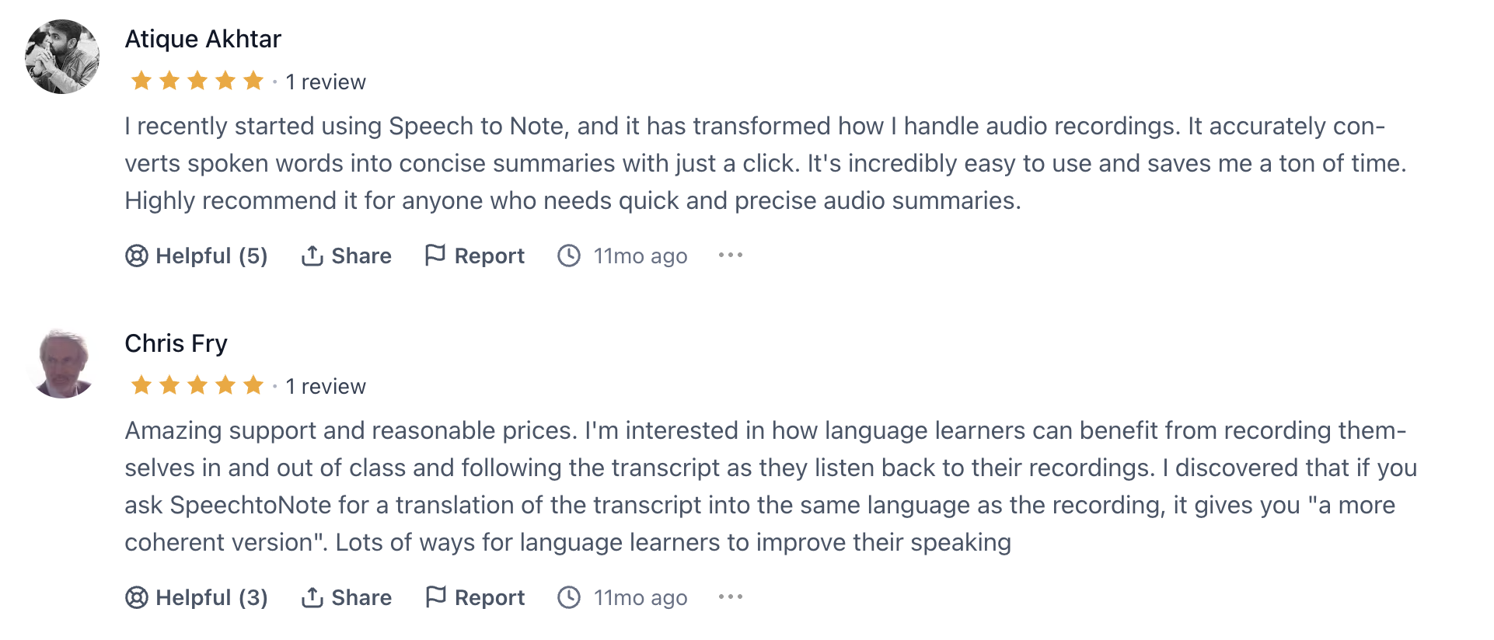1494x640 pixels.
Task: Click the Helpful lifebuoy icon on Atique's review
Action: pyautogui.click(x=137, y=256)
